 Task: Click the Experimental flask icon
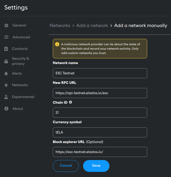6,97
